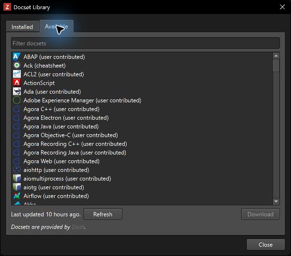The width and height of the screenshot is (291, 256).
Task: Click the list scrollbar up arrow
Action: click(x=276, y=56)
